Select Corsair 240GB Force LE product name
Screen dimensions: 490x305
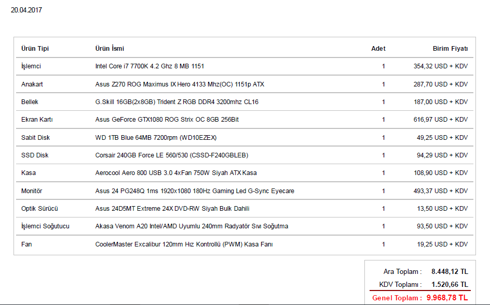point(172,155)
